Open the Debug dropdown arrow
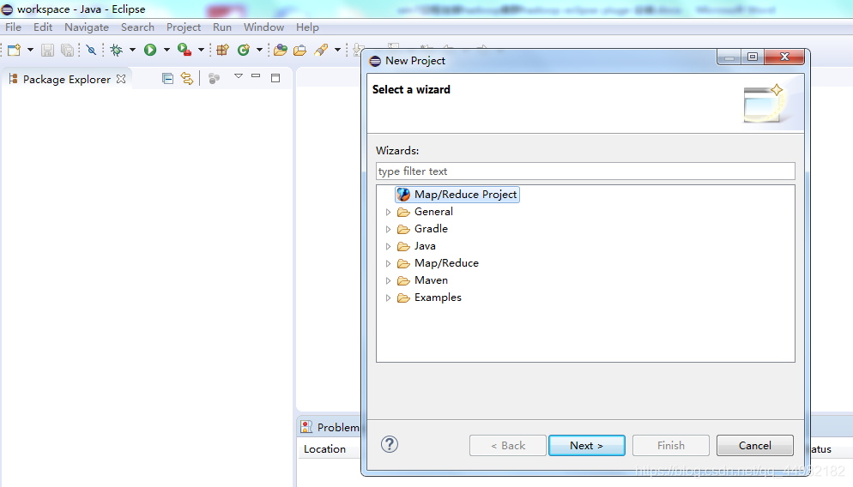 [132, 50]
